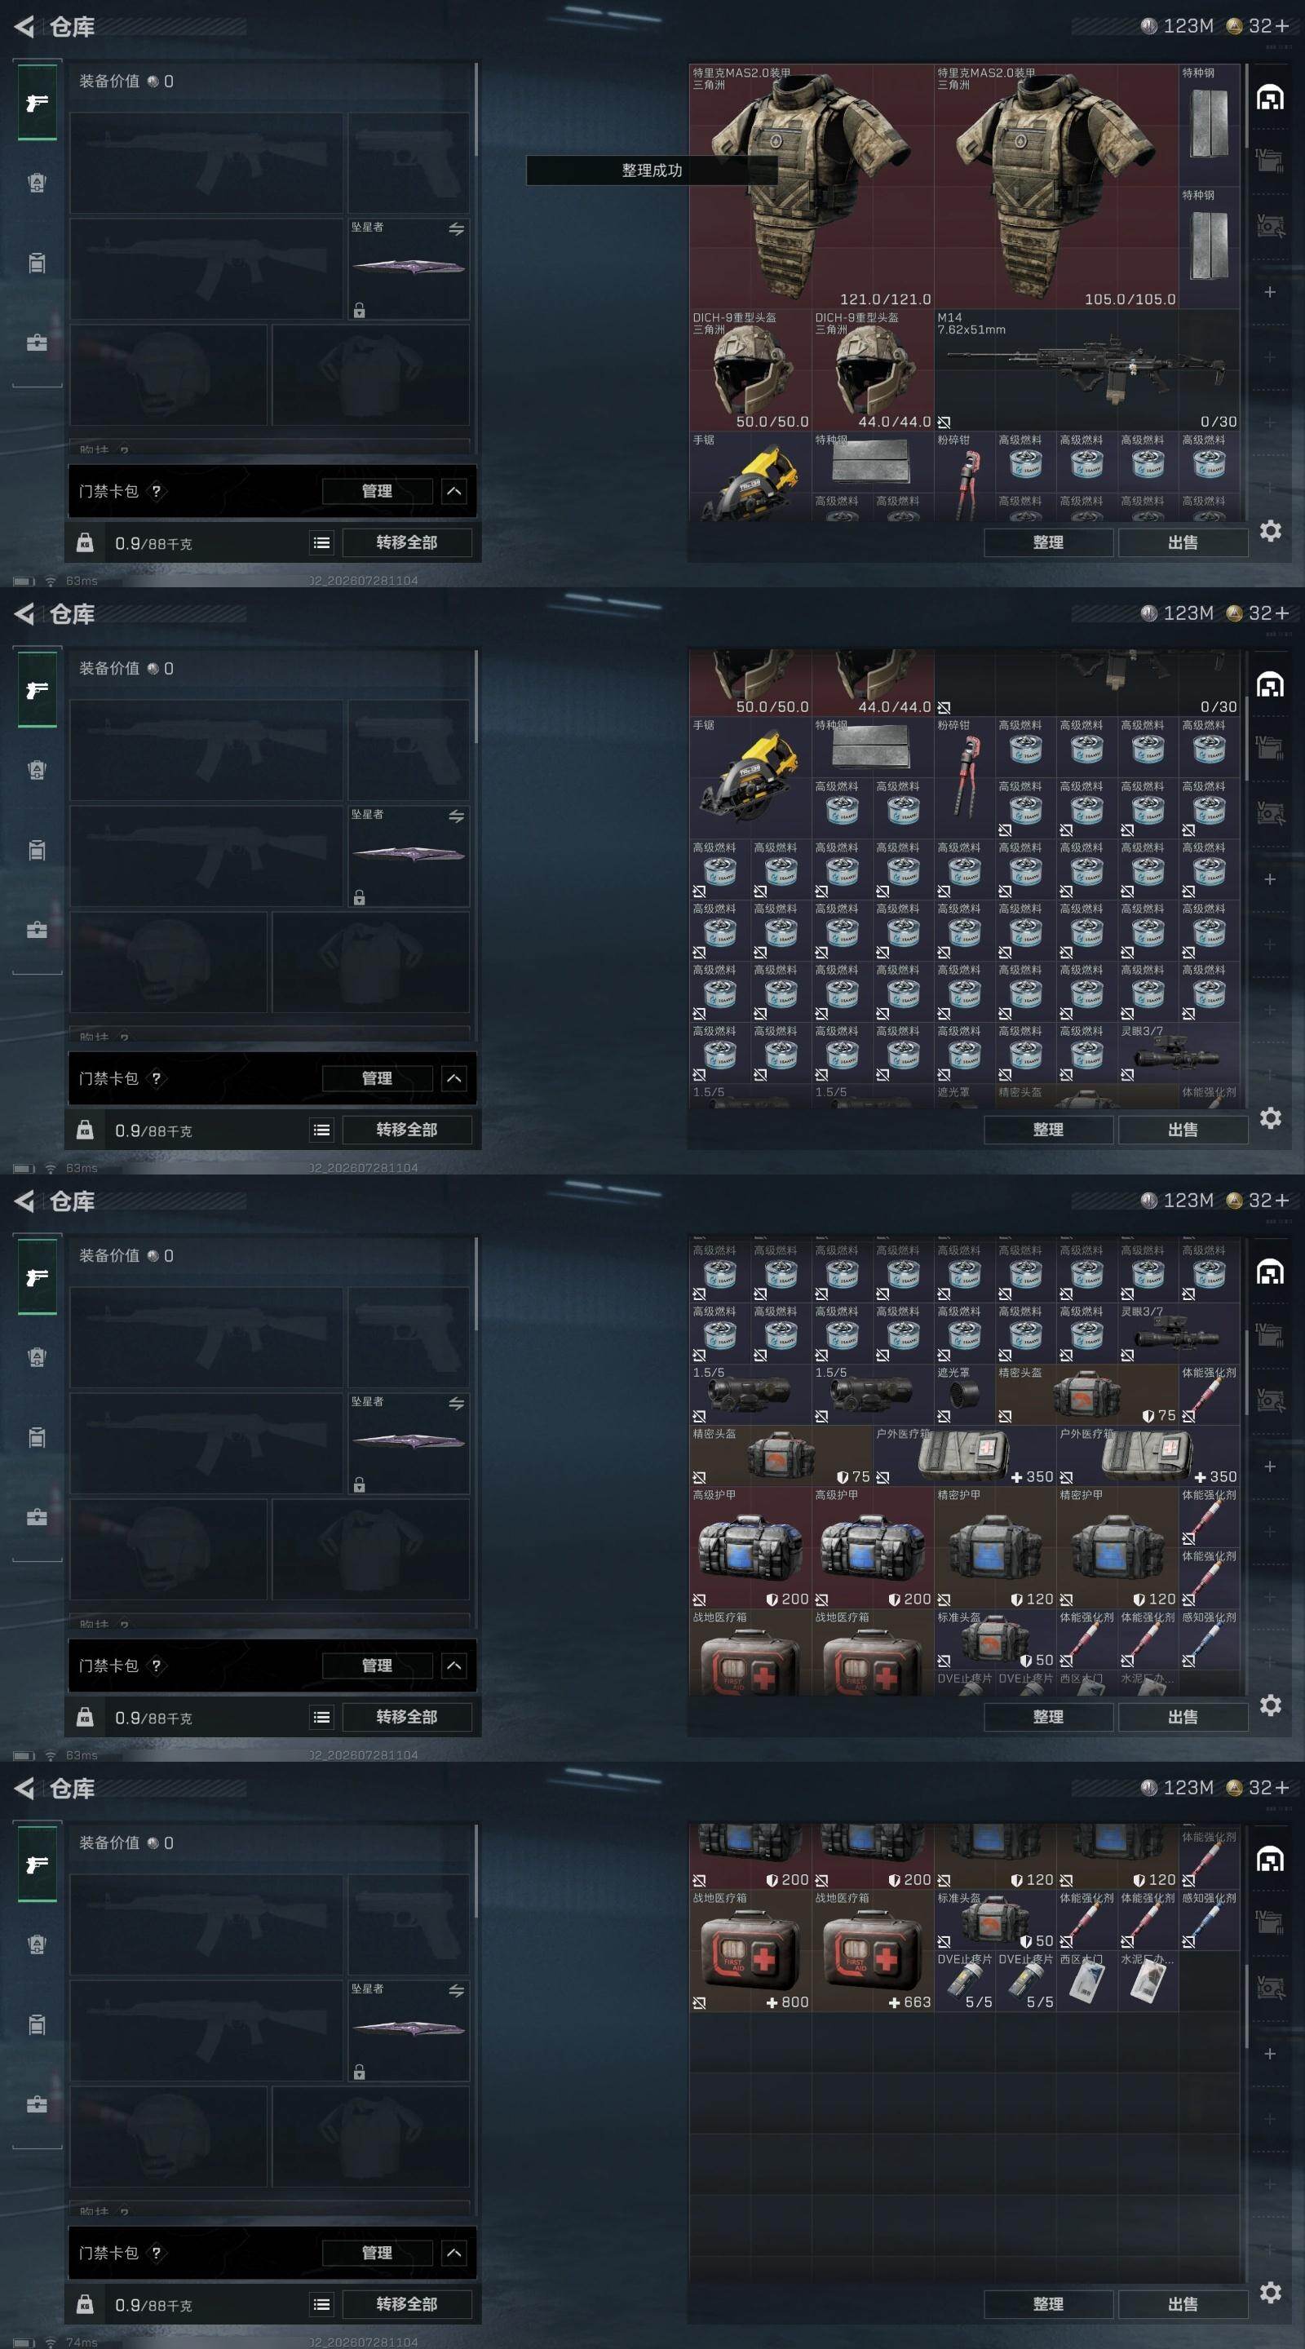This screenshot has height=2349, width=1305.
Task: Click 管理 button on the 74ms screen
Action: [x=377, y=2252]
